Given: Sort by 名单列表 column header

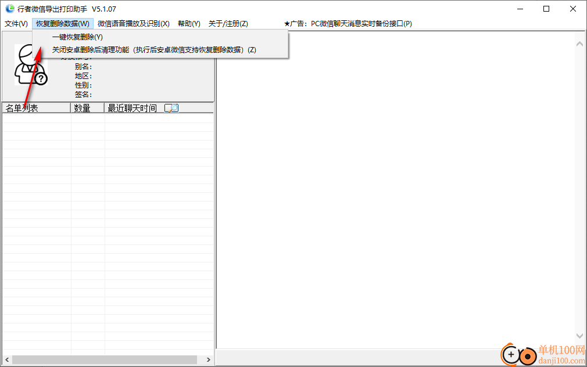Looking at the screenshot, I should 36,108.
